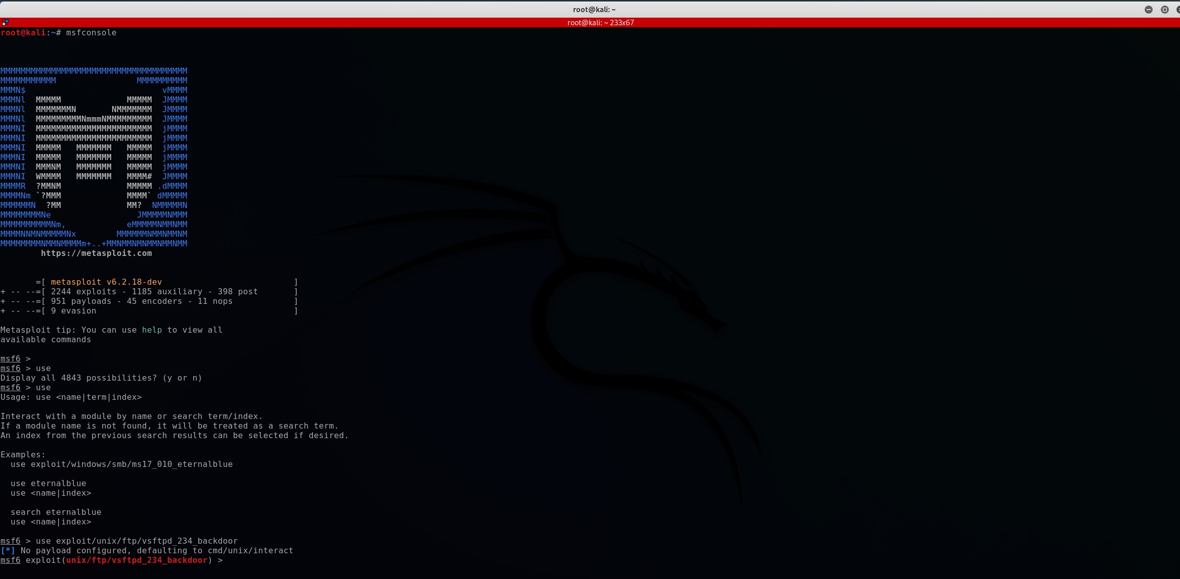Click the window title 'root@kali: ~'

tap(594, 10)
